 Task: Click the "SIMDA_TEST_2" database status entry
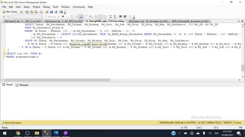(x=214, y=123)
